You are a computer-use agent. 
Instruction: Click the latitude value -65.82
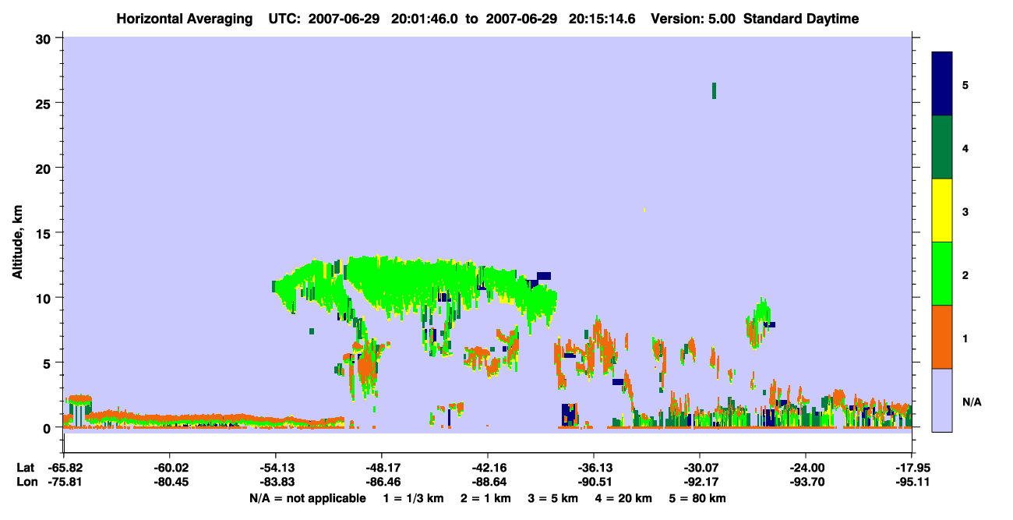64,468
